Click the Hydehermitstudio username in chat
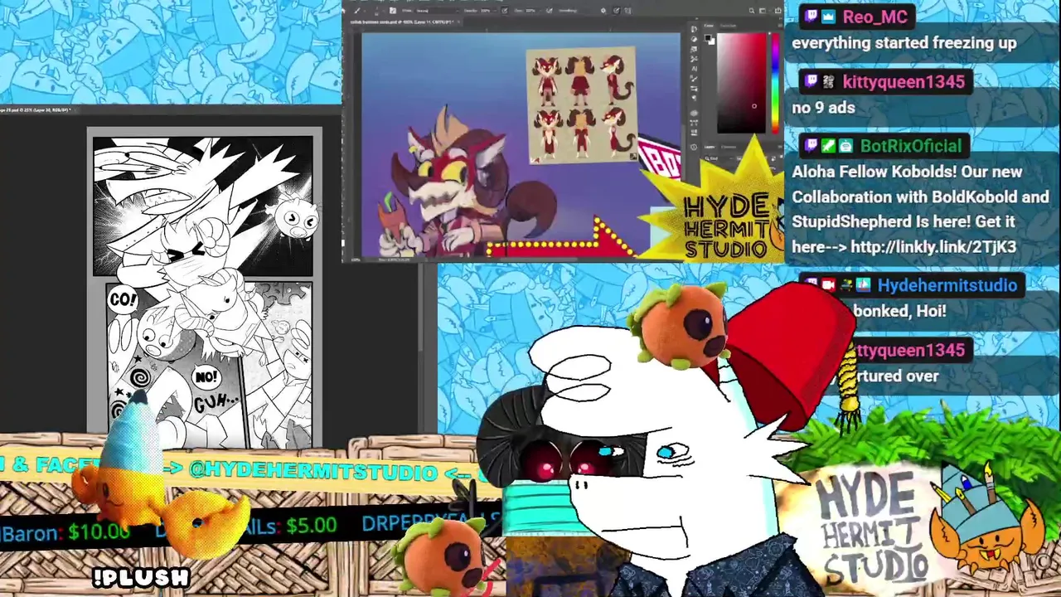The height and width of the screenshot is (597, 1061). (x=947, y=285)
